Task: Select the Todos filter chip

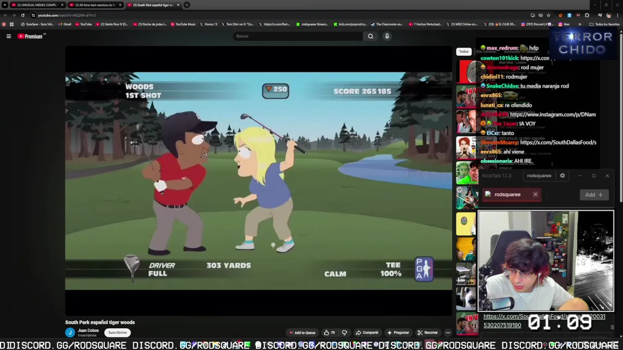Action: pyautogui.click(x=464, y=52)
